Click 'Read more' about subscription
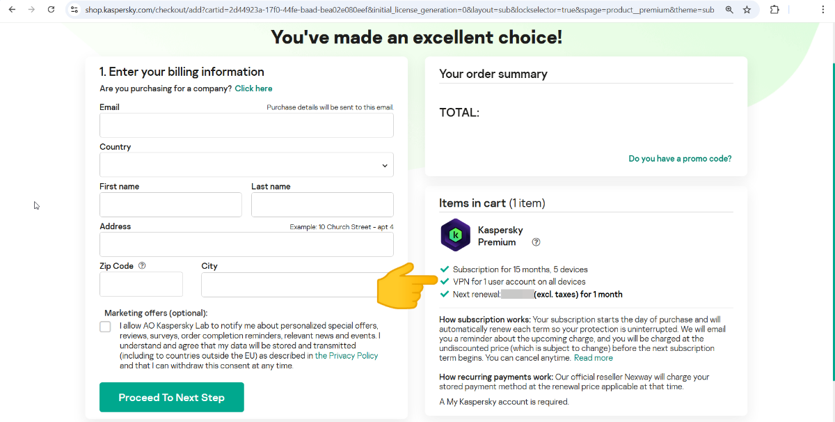The image size is (835, 422). (x=594, y=358)
